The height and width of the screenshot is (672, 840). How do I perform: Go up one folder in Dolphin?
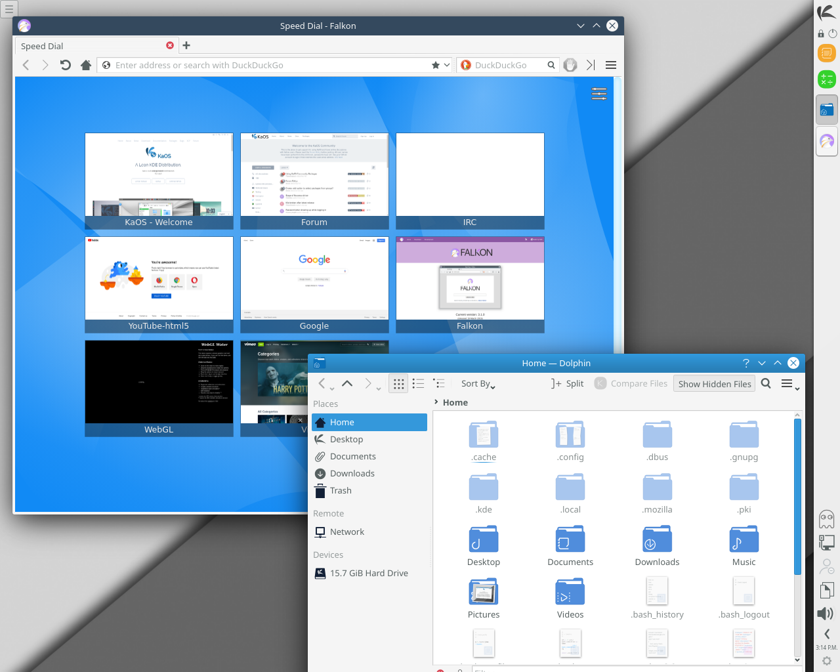[x=347, y=383]
